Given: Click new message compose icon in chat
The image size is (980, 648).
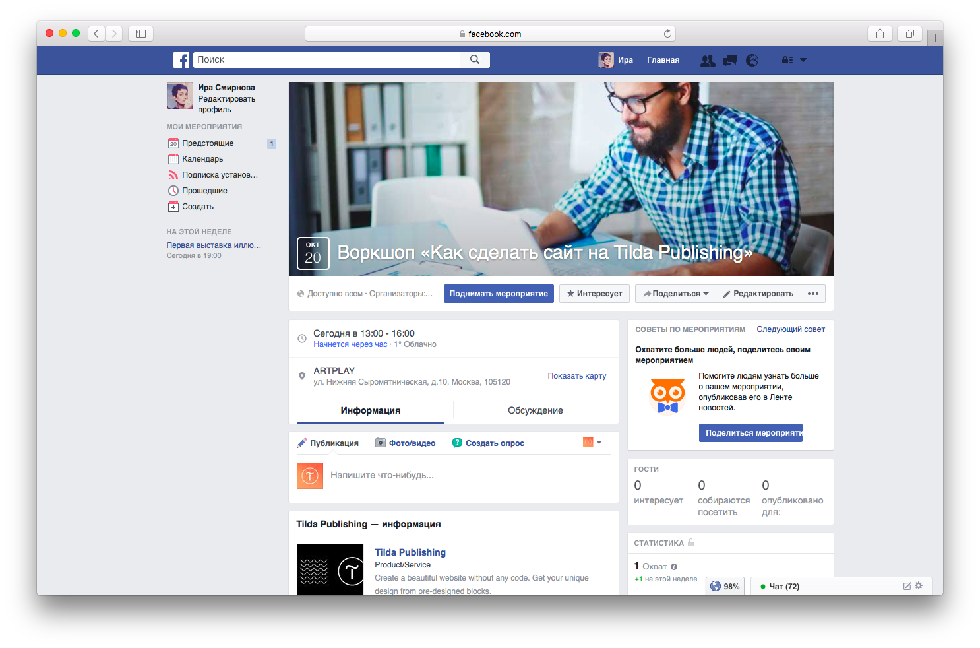Looking at the screenshot, I should pyautogui.click(x=907, y=586).
